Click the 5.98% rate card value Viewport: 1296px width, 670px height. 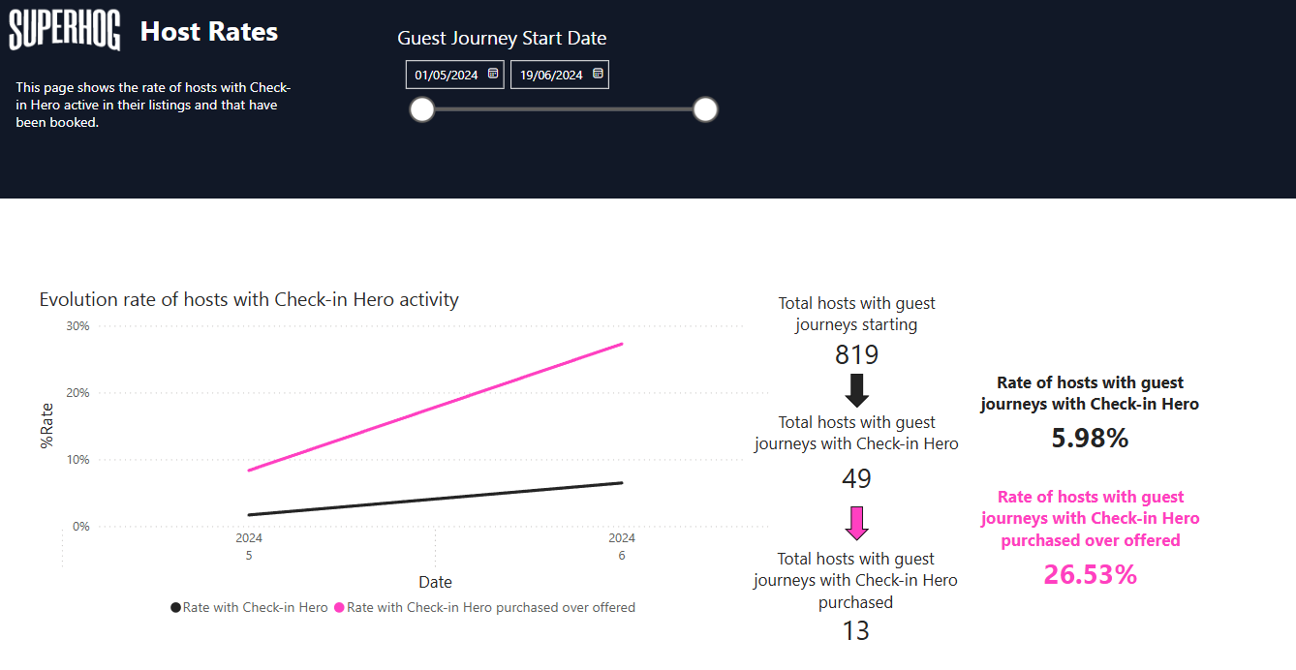(x=1090, y=439)
